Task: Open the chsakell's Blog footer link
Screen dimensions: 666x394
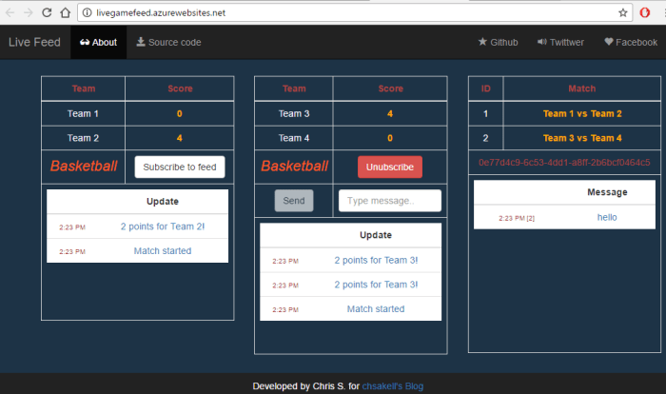Action: click(392, 386)
